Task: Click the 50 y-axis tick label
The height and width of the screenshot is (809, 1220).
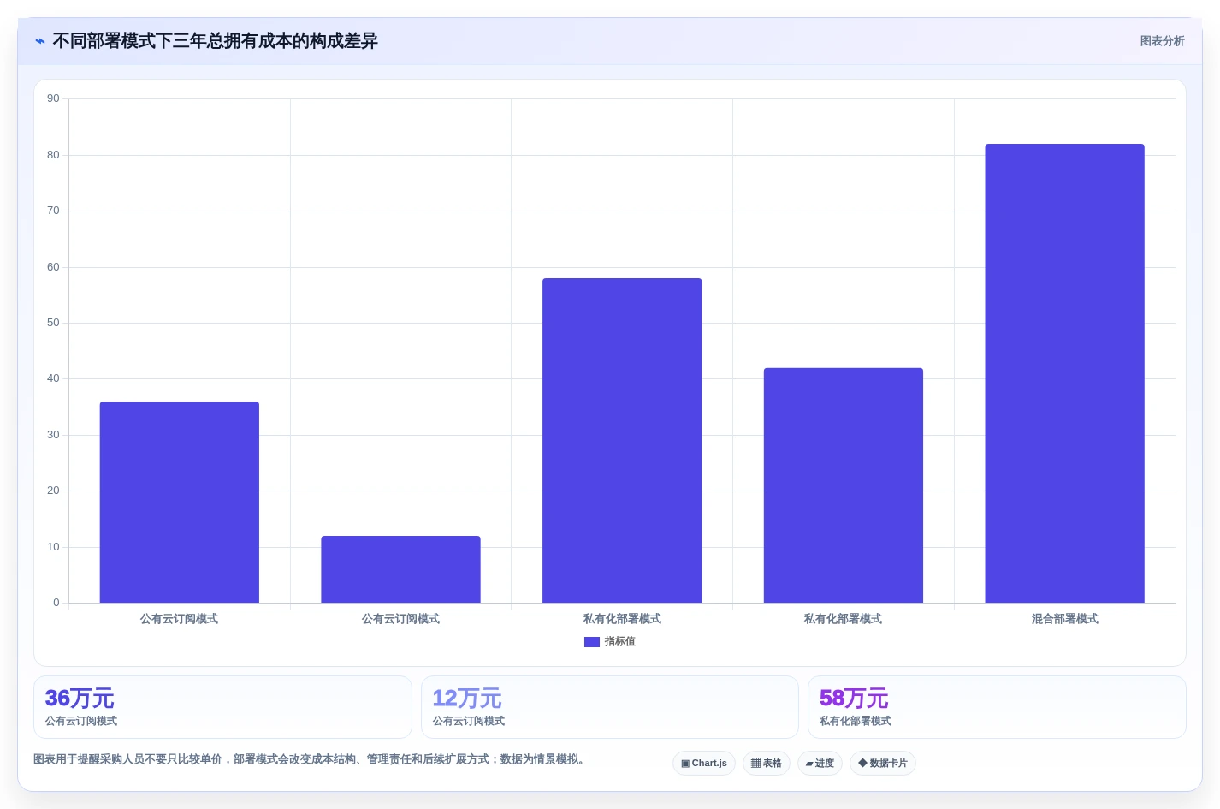Action: 53,323
